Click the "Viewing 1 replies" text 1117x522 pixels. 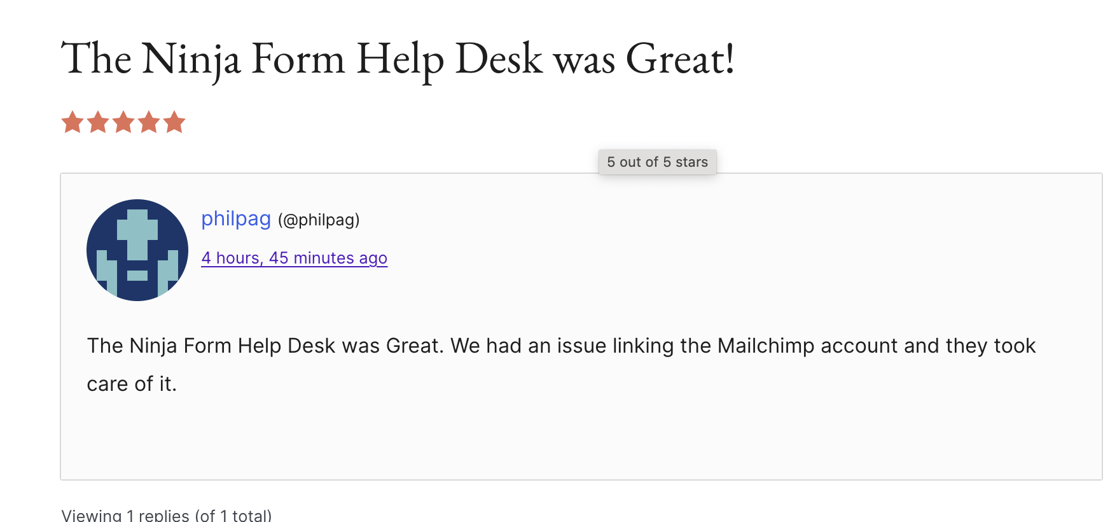(125, 515)
